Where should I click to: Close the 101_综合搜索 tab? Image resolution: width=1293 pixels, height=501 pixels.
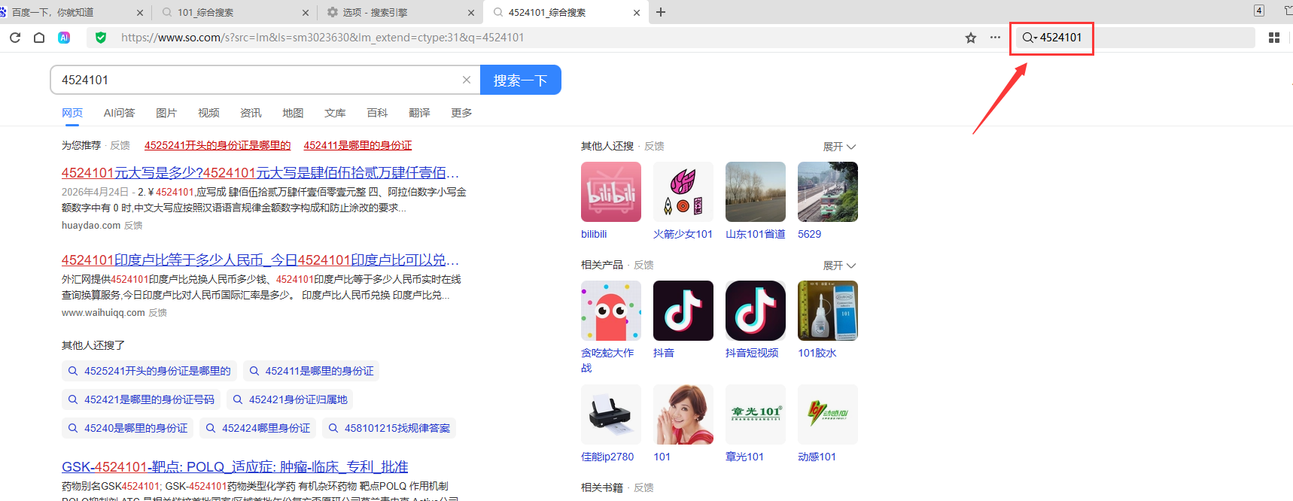tap(306, 13)
